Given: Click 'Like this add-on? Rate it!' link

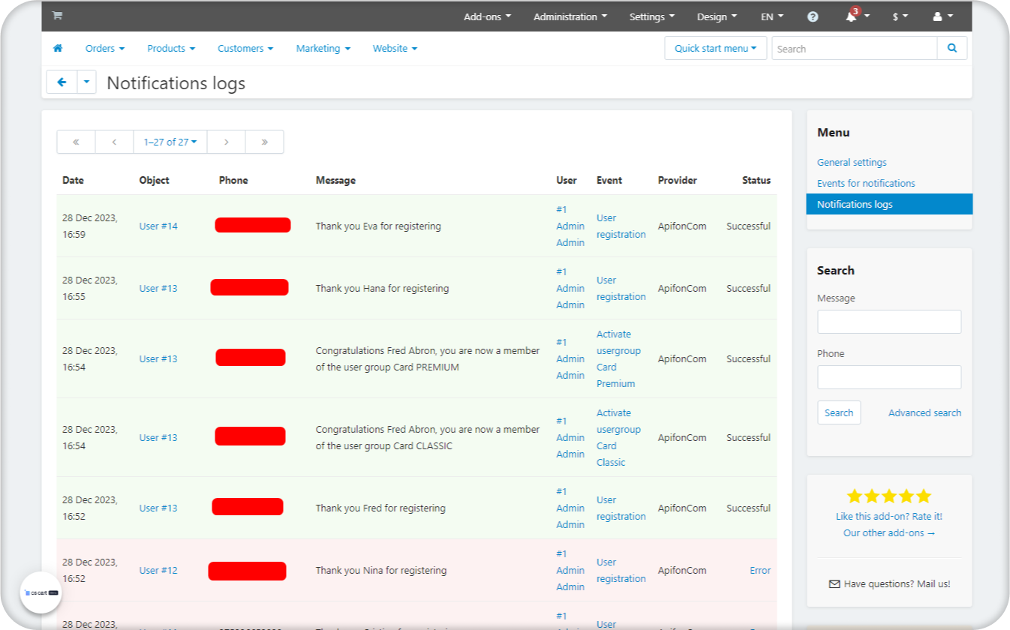Looking at the screenshot, I should [x=889, y=516].
